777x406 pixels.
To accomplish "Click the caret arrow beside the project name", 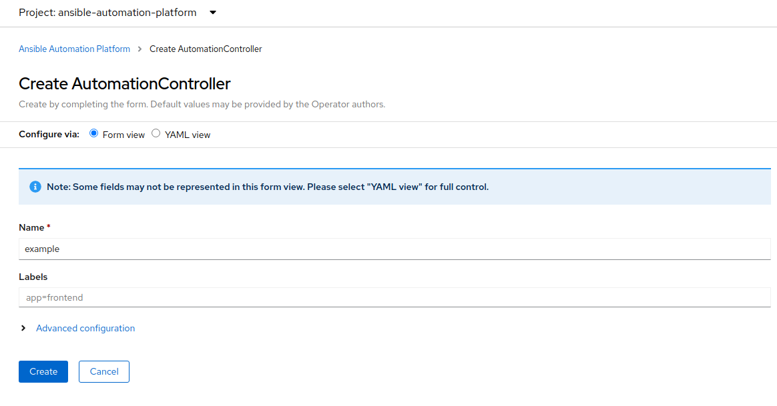I will (x=213, y=13).
